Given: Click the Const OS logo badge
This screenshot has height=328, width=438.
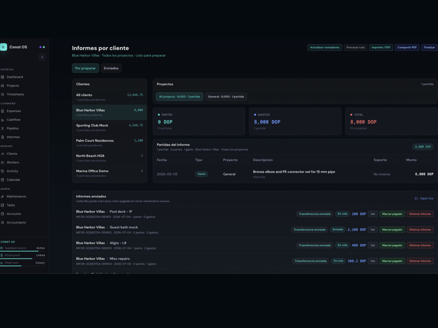Looking at the screenshot, I should click(x=4, y=47).
